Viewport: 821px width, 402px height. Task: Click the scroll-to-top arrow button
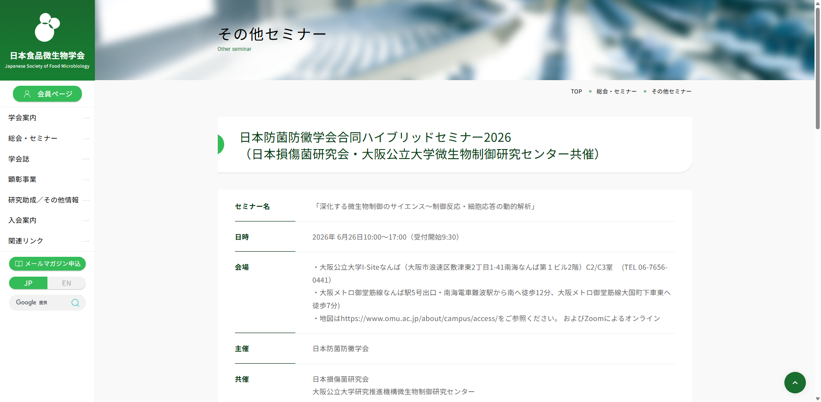pos(795,383)
